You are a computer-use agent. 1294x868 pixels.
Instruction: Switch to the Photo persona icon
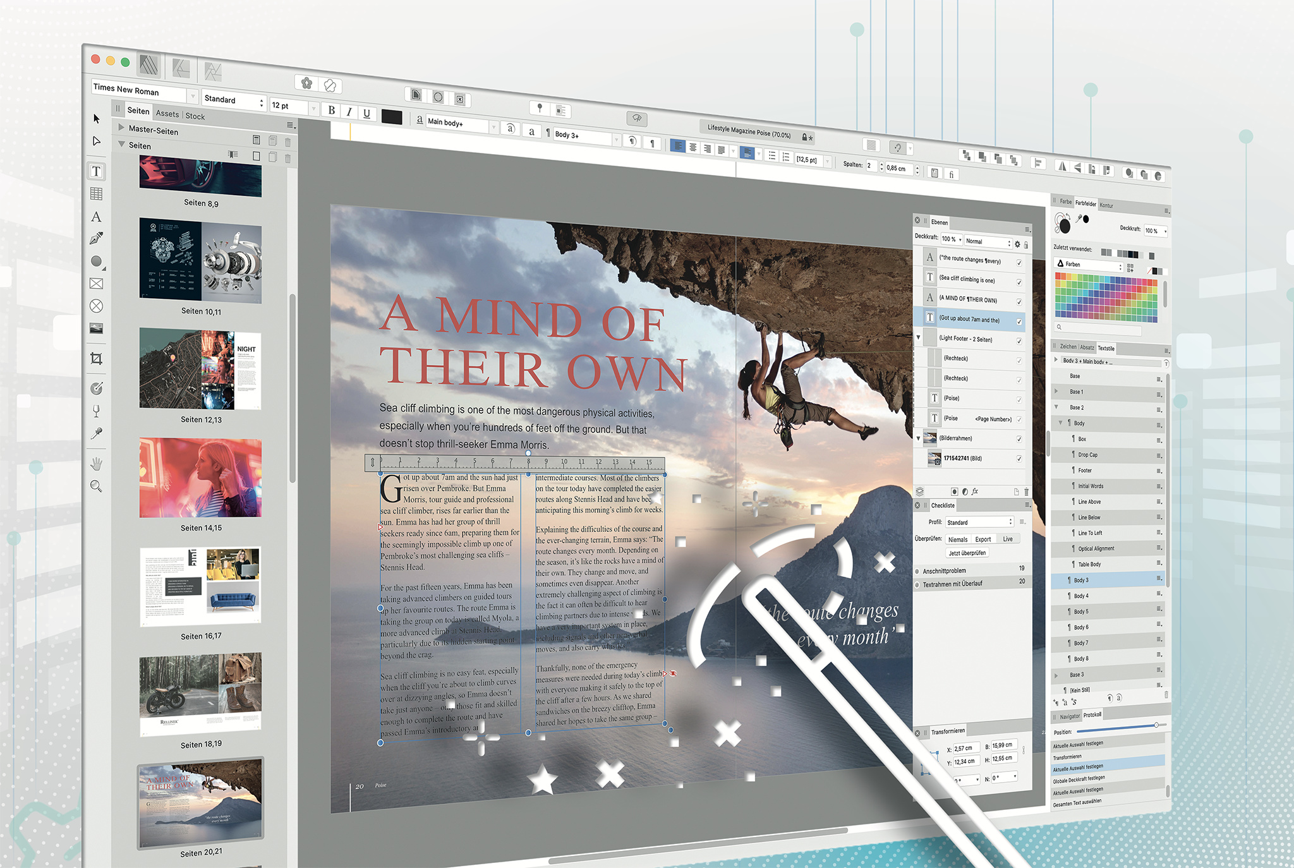[x=212, y=71]
